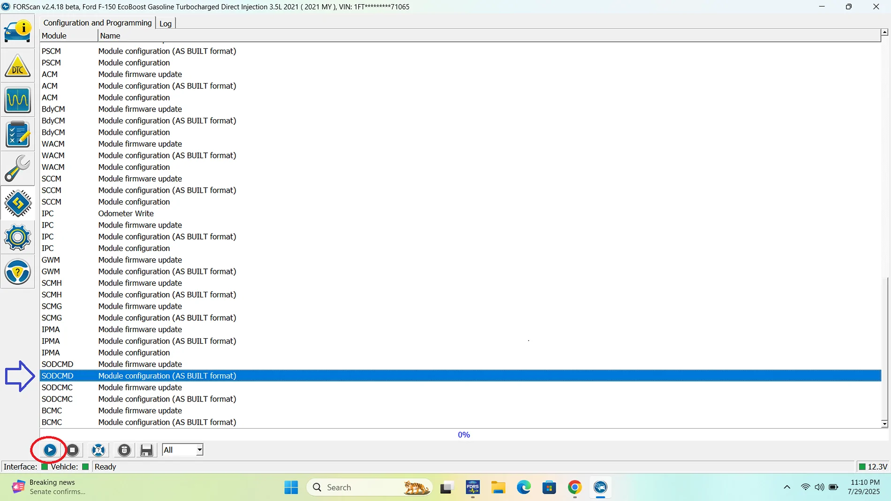This screenshot has height=501, width=891.
Task: Click the Module column header
Action: (x=69, y=36)
